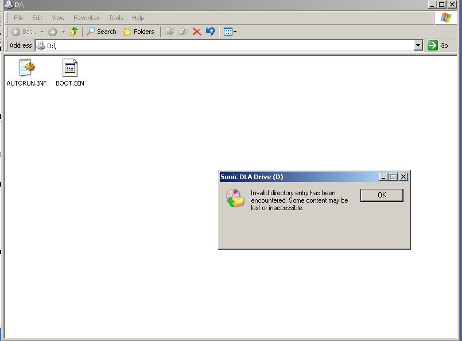Click the Forward arrow icon
The image size is (462, 341).
(x=52, y=32)
